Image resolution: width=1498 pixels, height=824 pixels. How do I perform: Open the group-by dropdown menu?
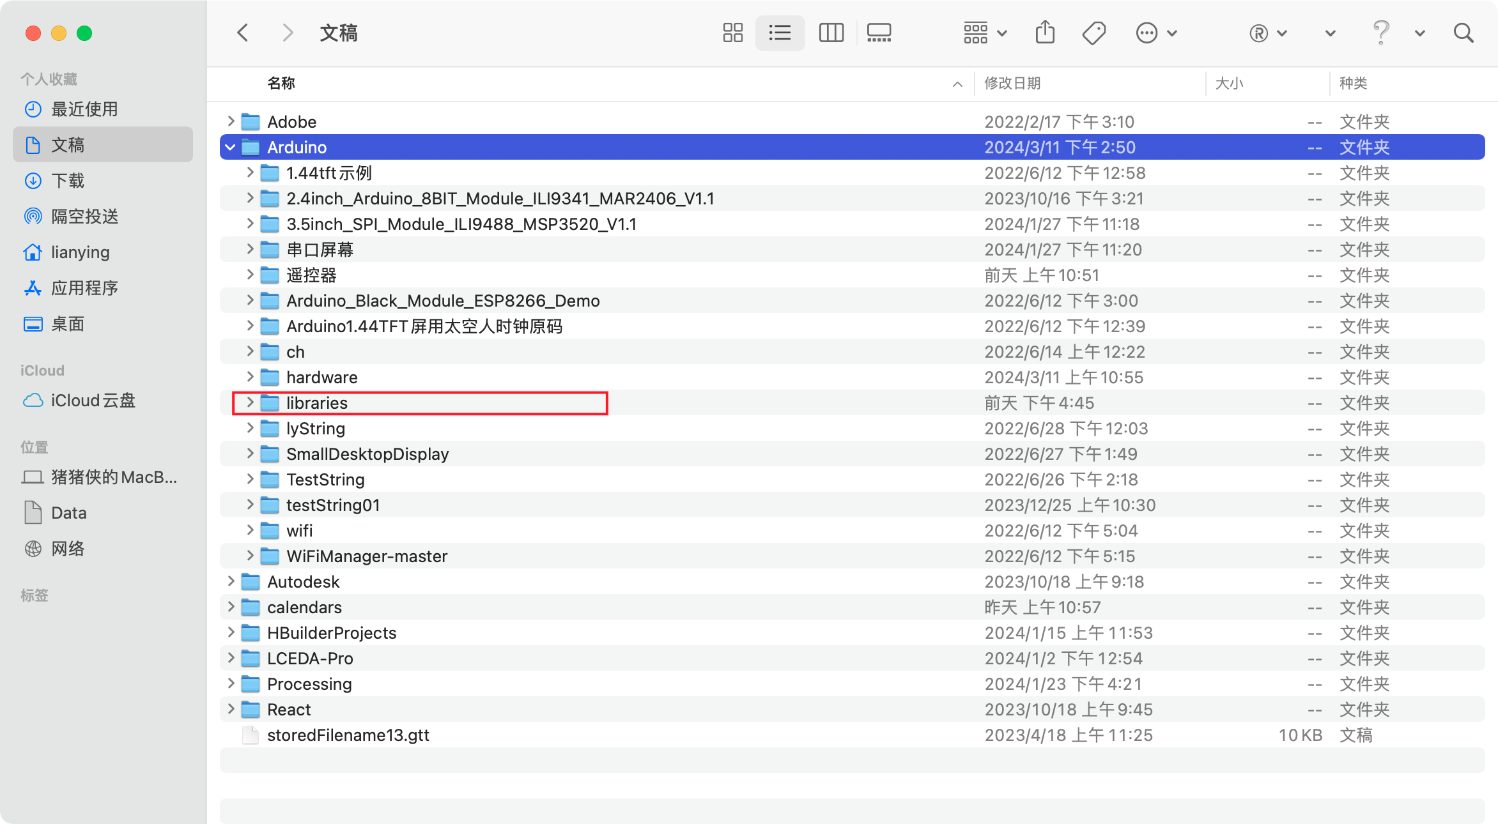click(x=985, y=33)
